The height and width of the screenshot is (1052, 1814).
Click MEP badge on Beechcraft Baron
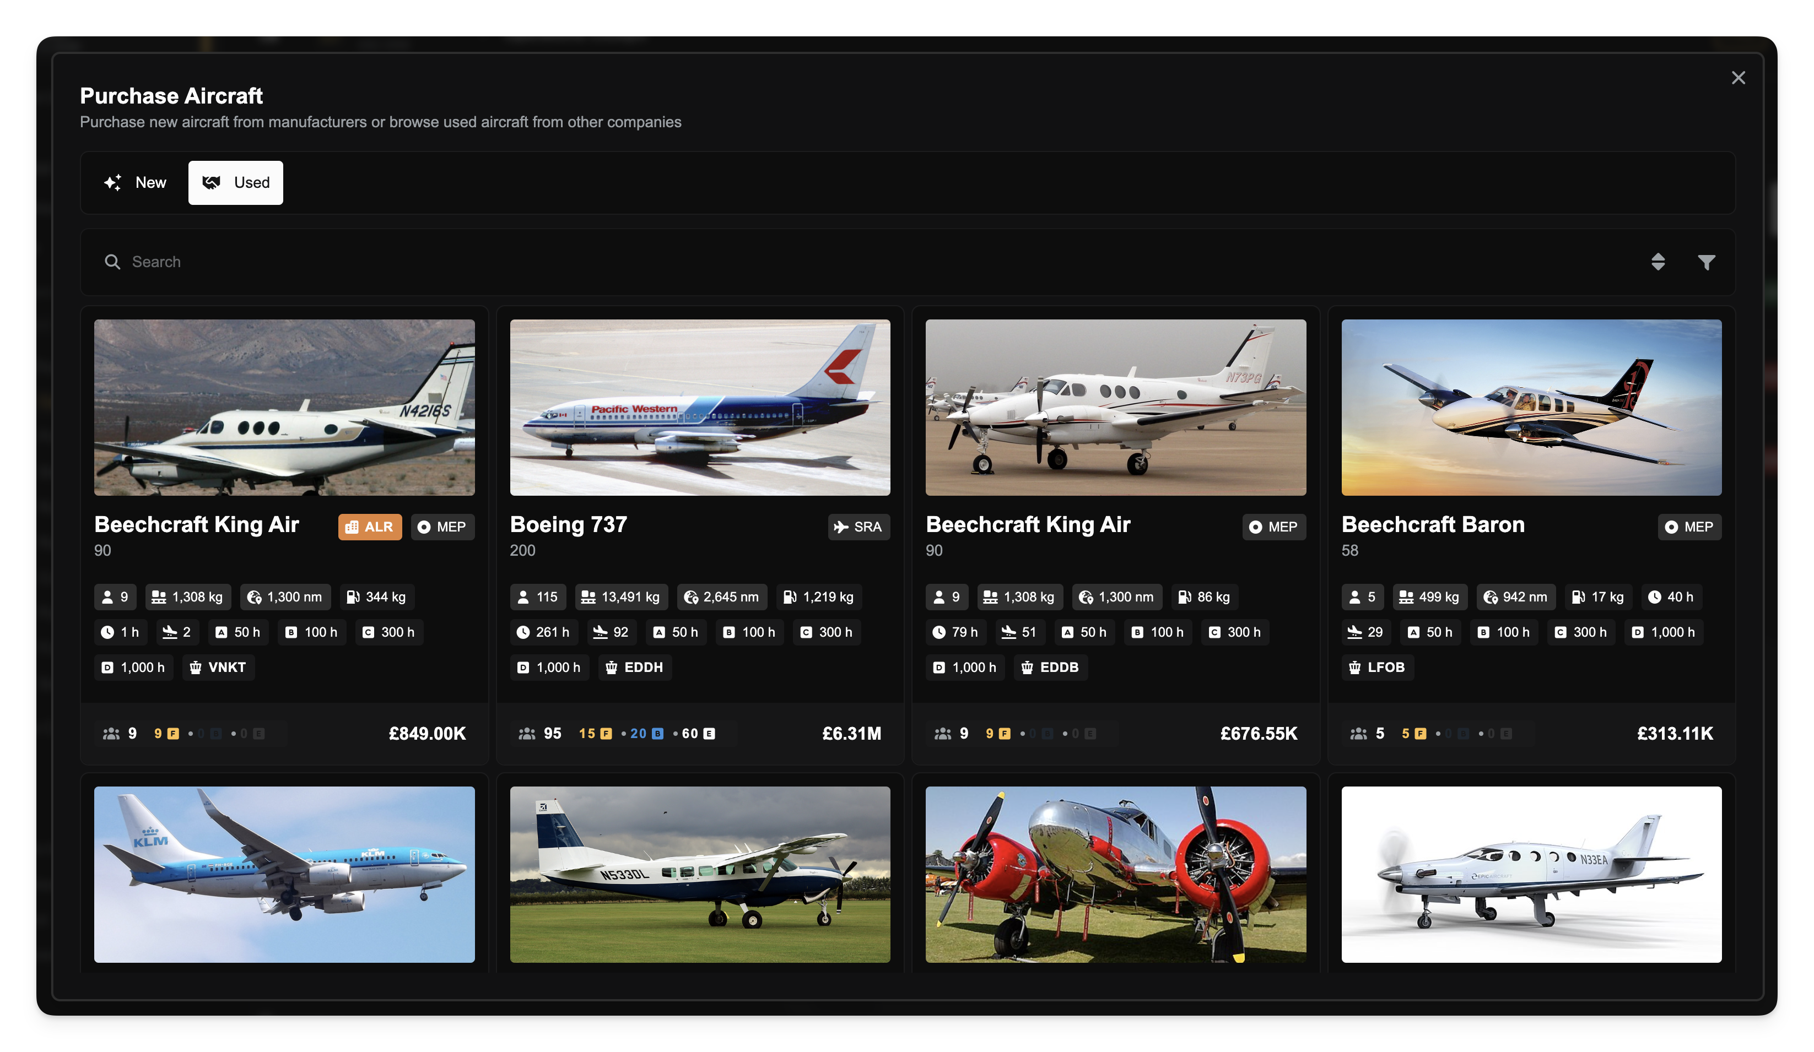pyautogui.click(x=1689, y=527)
